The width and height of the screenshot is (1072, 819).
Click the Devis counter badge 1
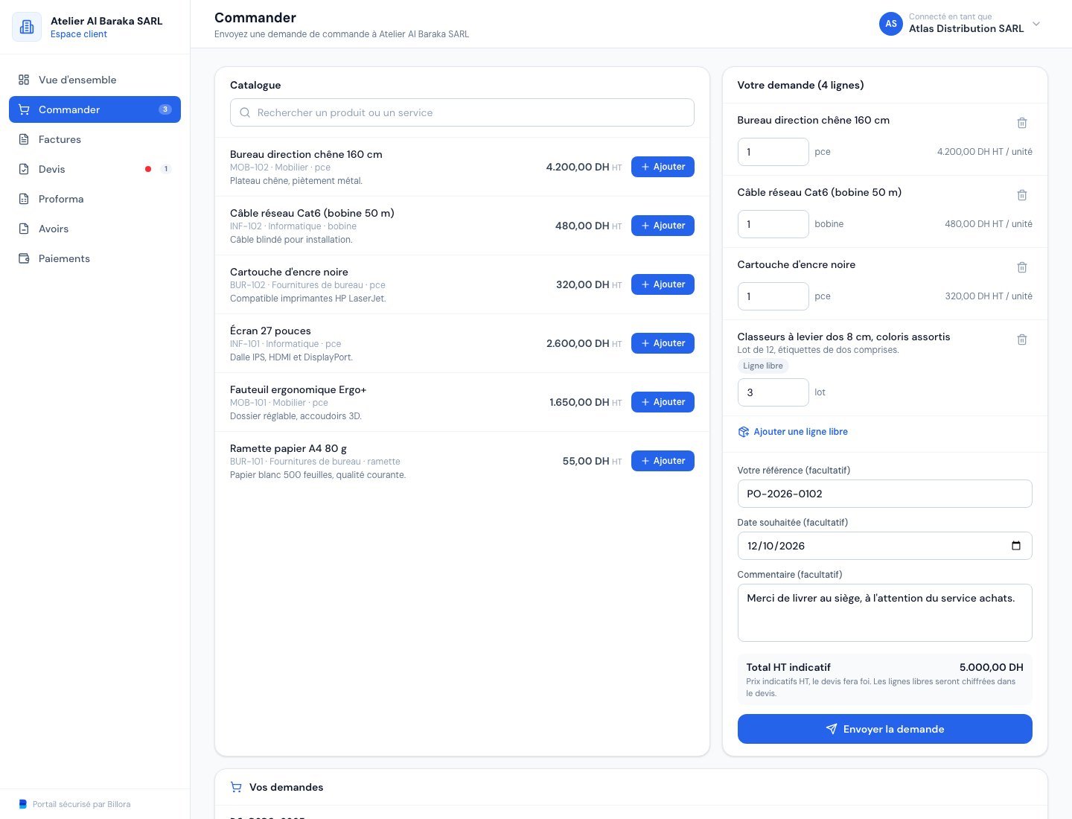click(166, 169)
